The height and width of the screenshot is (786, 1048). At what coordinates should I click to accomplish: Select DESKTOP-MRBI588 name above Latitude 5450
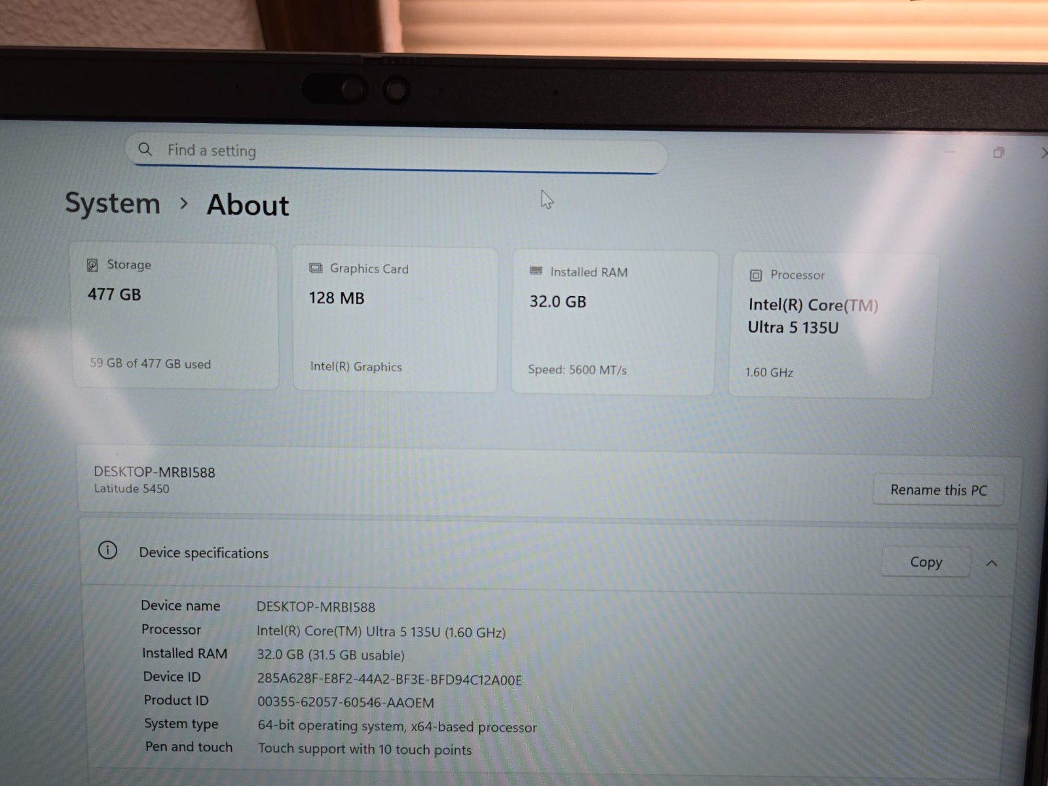point(155,472)
